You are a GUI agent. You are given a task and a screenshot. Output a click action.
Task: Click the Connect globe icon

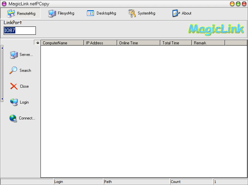[13, 118]
